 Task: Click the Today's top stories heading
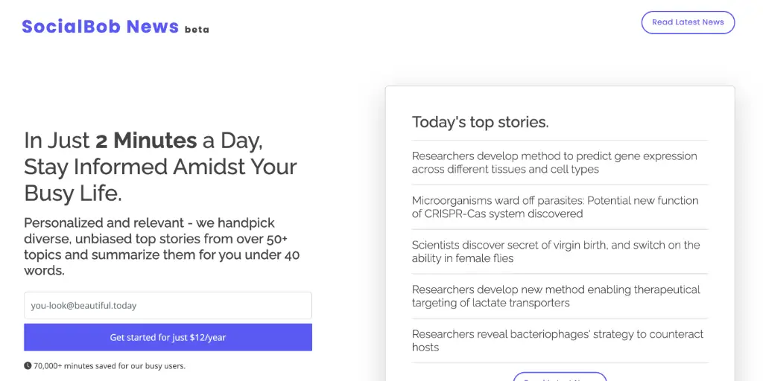click(480, 122)
